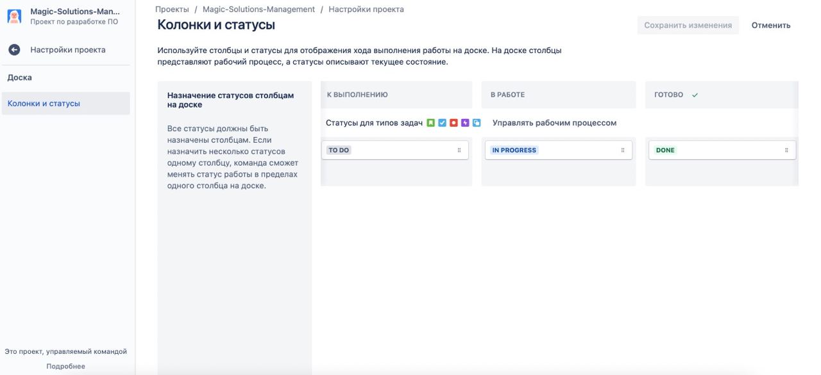Screen dimensions: 821x375
Task: Click the Колонки и статусы page heading
Action: coord(216,25)
